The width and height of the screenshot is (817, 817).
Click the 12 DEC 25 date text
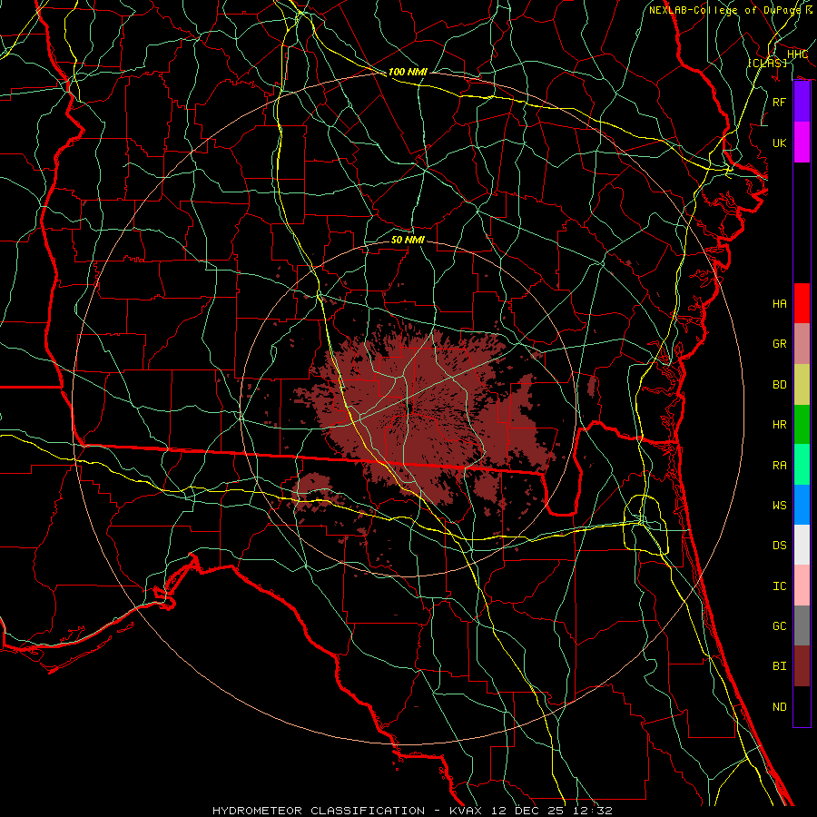(527, 811)
